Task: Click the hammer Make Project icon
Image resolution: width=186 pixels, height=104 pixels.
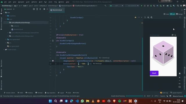Action: [105, 6]
